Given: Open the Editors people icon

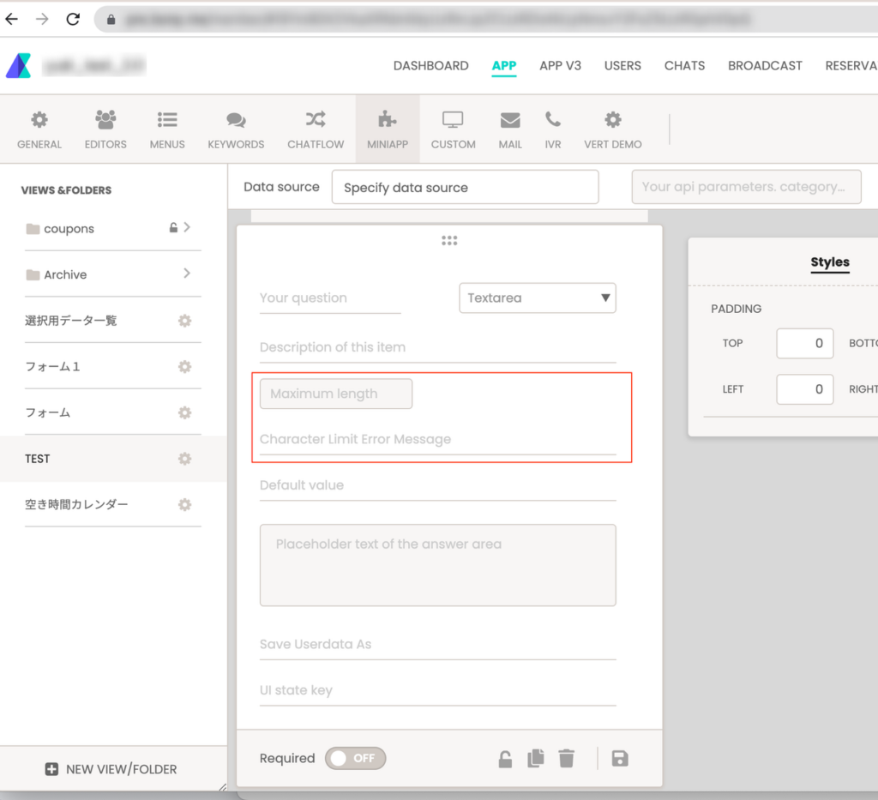Looking at the screenshot, I should coord(105,120).
